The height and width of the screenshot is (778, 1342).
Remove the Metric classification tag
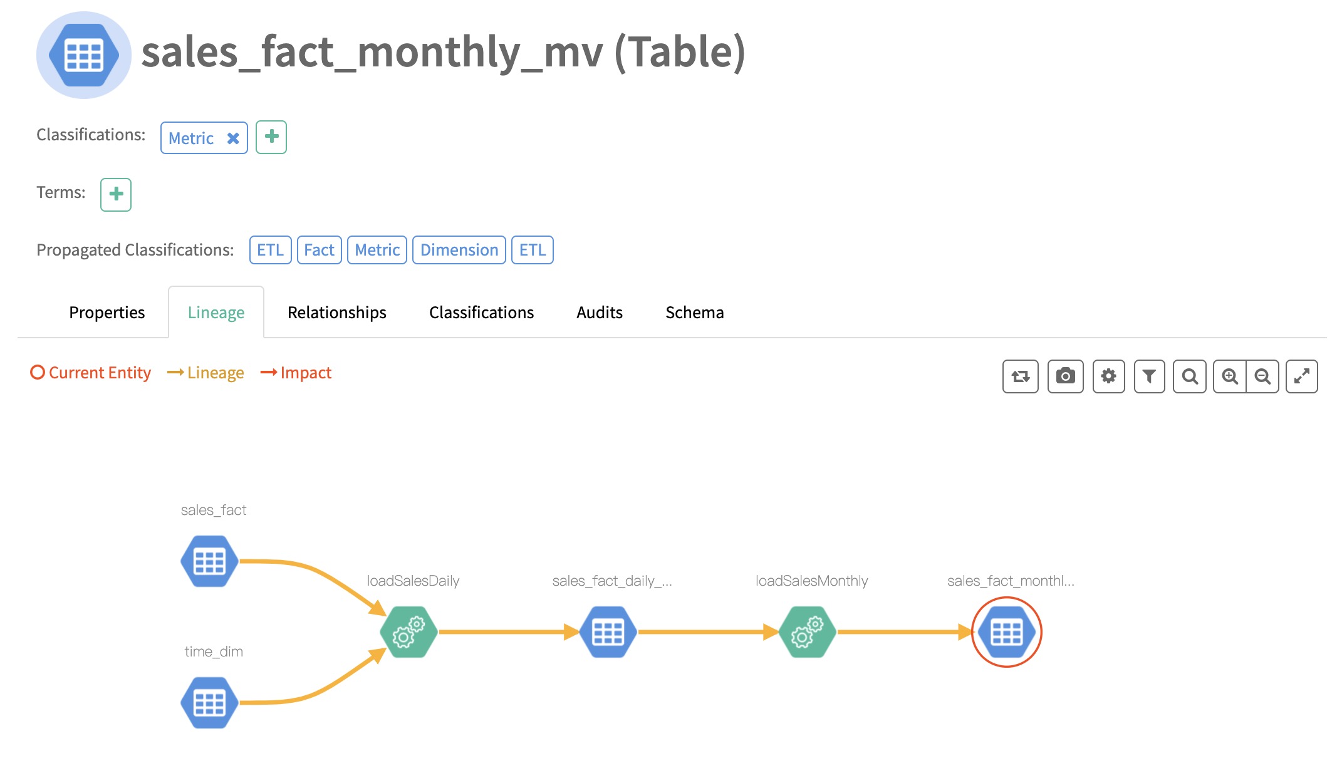click(x=233, y=138)
